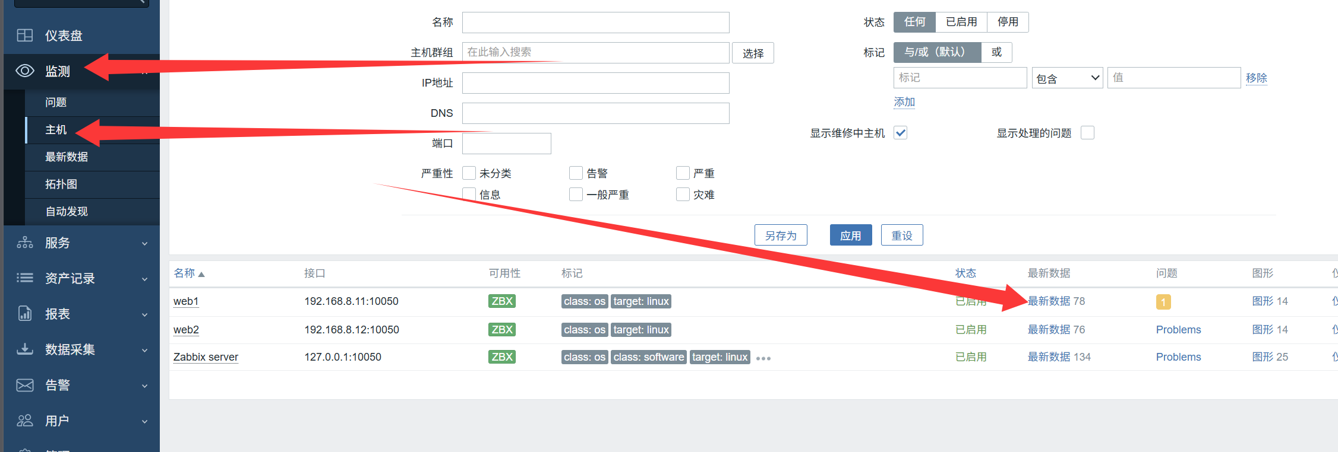Click the 移除 remove tag link
This screenshot has width=1338, height=452.
point(1257,78)
